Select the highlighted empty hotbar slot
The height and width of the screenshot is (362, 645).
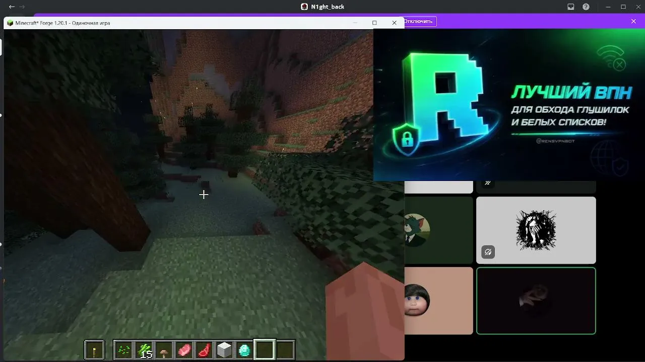tap(265, 349)
